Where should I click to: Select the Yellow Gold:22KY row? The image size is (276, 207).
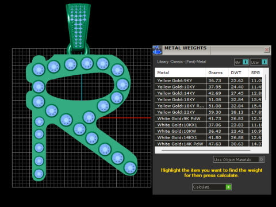click(x=209, y=112)
